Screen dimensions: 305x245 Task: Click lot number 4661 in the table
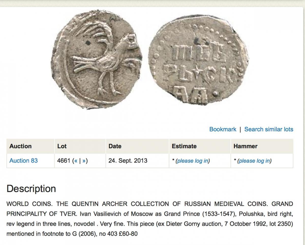click(64, 161)
